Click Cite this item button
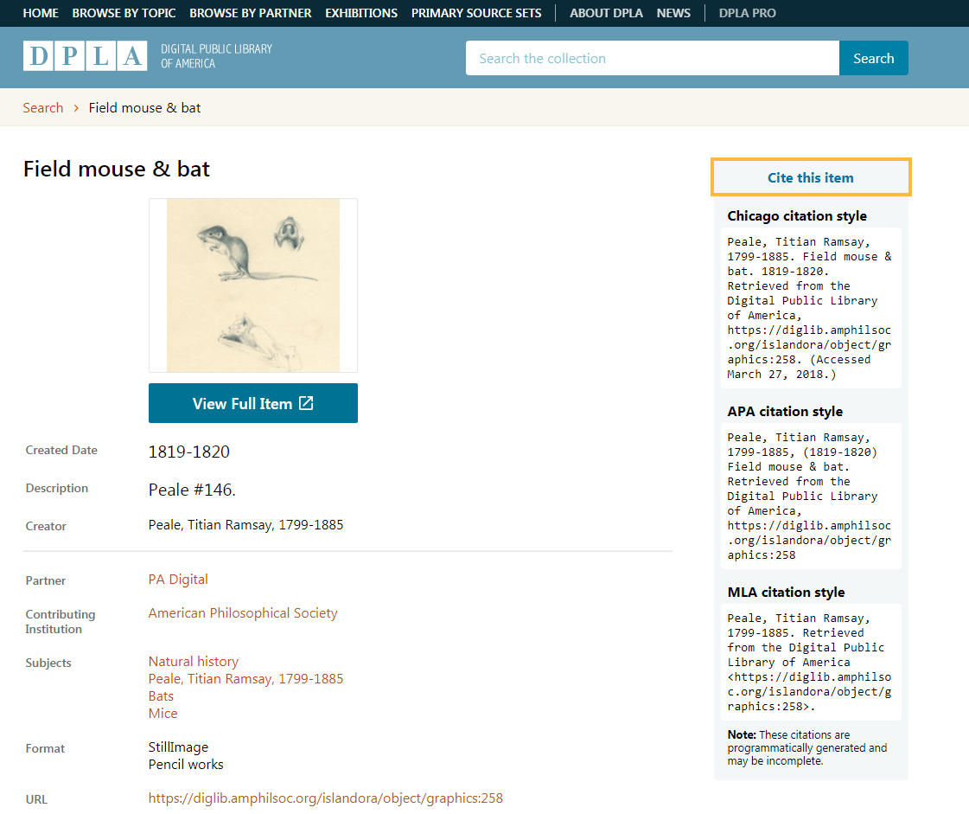 coord(811,177)
